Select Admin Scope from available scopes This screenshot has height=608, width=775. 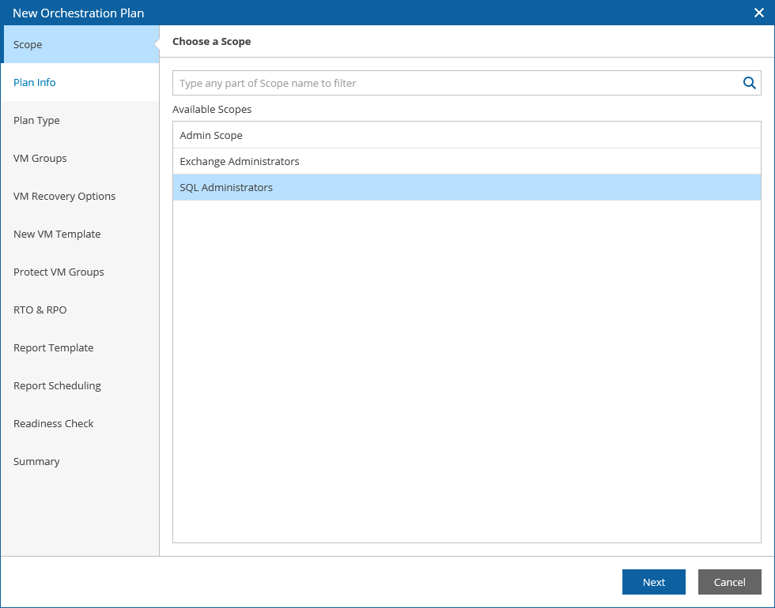tap(211, 135)
